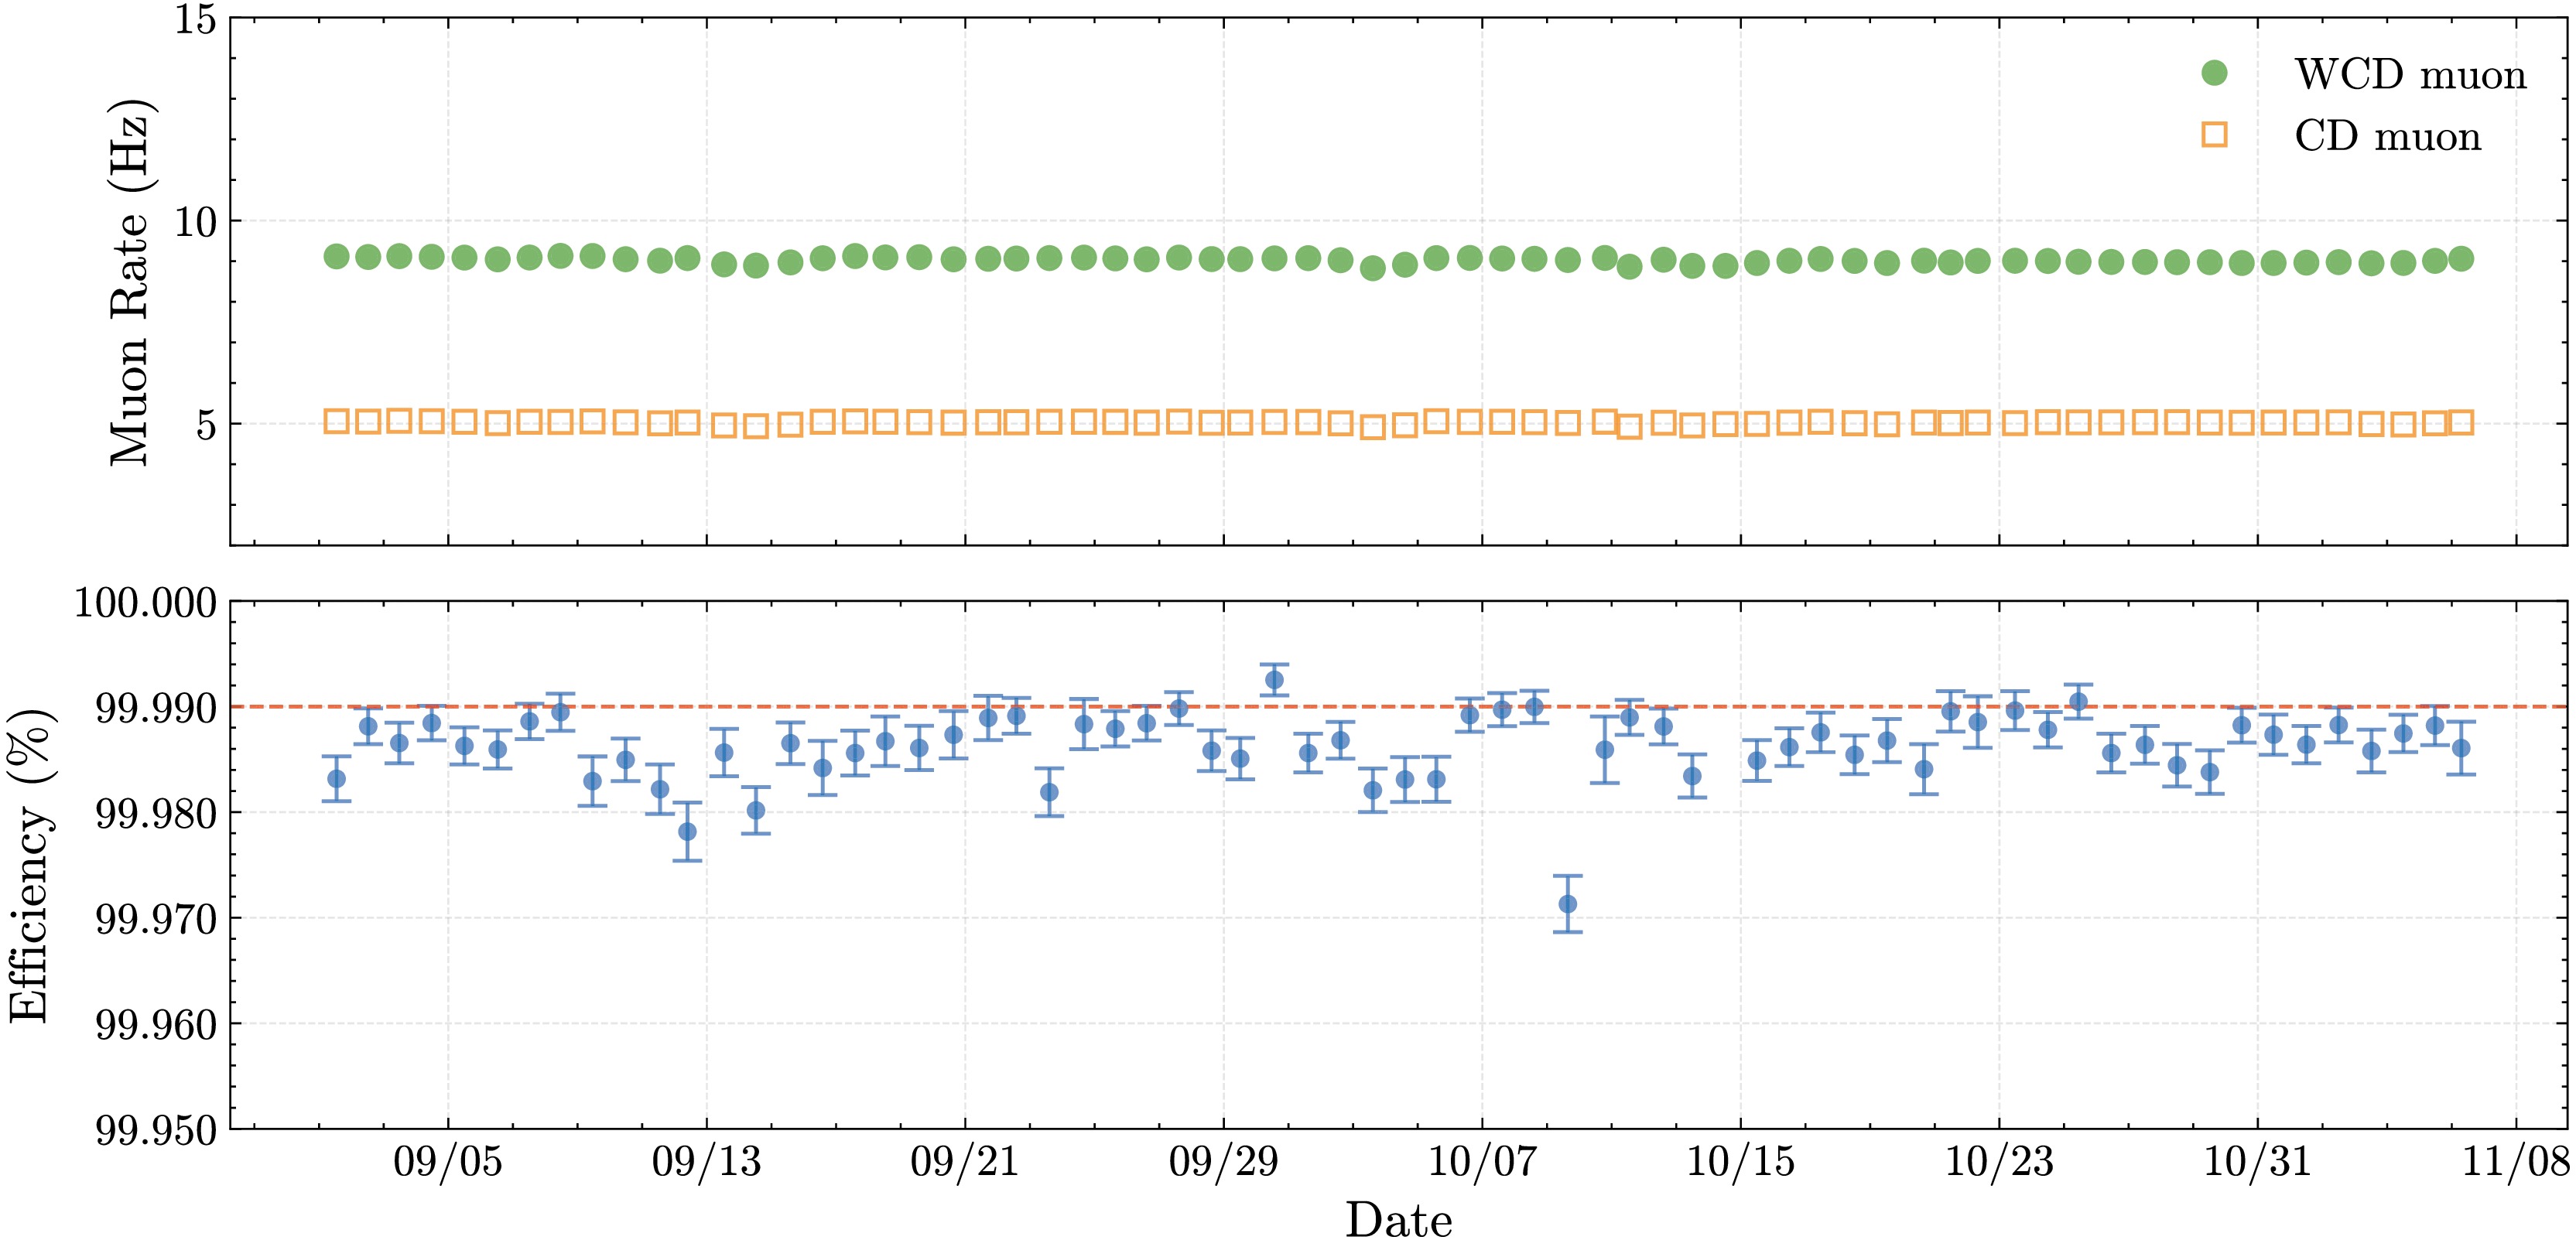
Task: Click the orange CD muon legend square
Action: click(2214, 135)
